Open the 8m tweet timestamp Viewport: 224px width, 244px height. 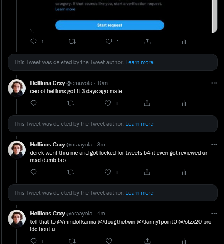coord(101,145)
